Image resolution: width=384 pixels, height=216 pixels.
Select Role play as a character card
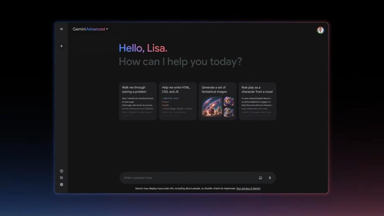point(257,101)
